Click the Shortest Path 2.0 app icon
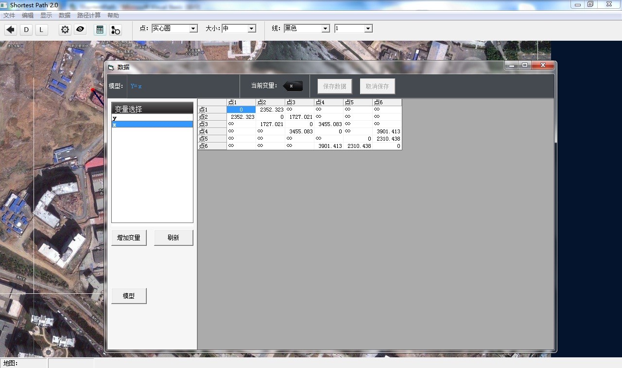The height and width of the screenshot is (368, 622). tap(4, 5)
